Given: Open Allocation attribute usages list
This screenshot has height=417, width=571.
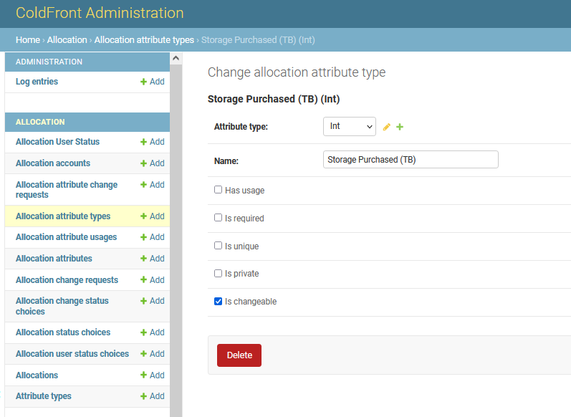Looking at the screenshot, I should click(x=67, y=237).
